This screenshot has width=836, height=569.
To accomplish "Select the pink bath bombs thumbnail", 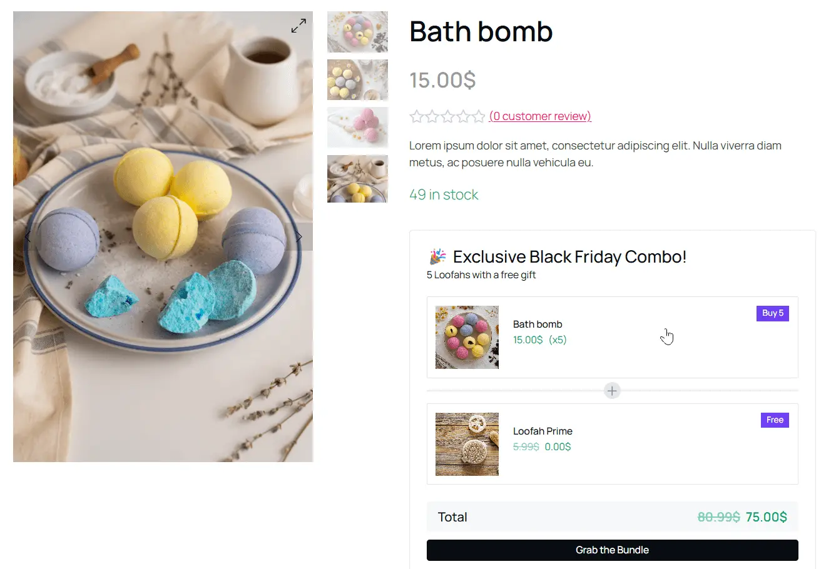I will pyautogui.click(x=357, y=127).
